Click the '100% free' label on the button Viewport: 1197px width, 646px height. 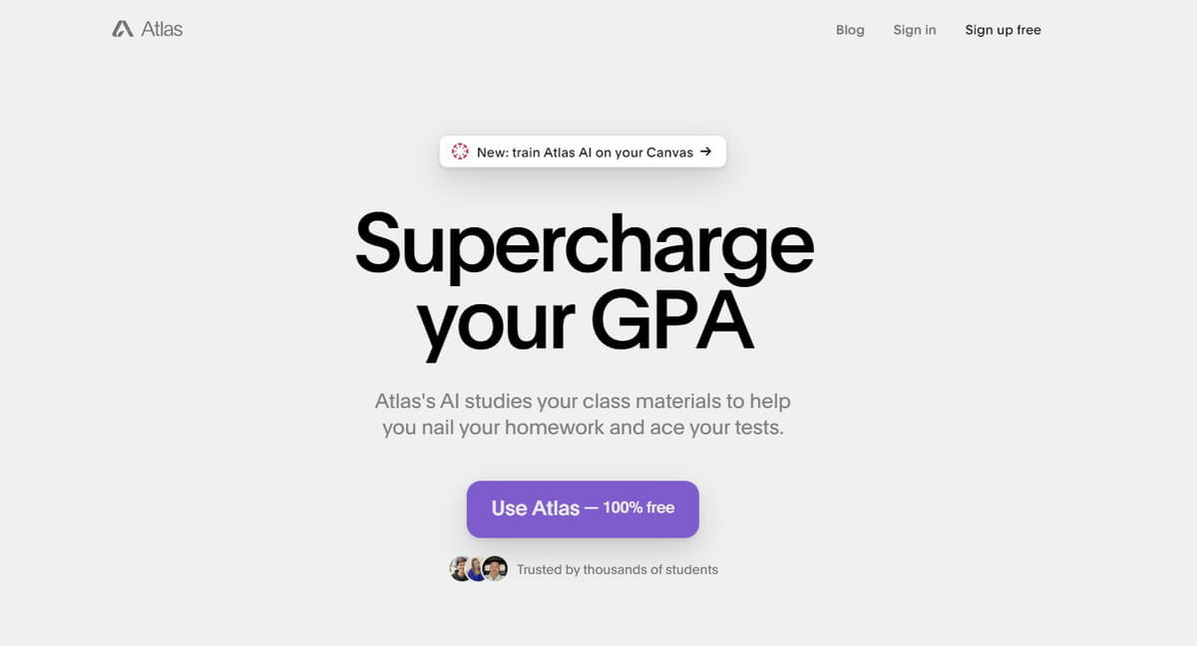638,507
